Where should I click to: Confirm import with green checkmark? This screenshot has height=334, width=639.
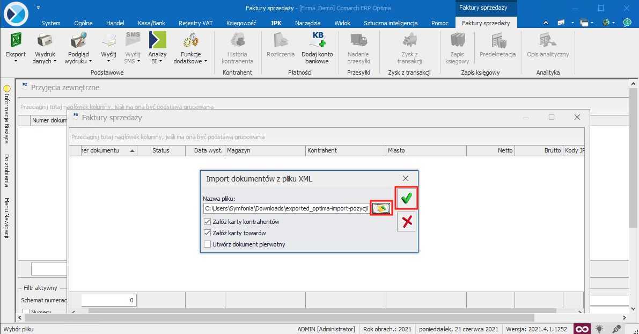407,199
